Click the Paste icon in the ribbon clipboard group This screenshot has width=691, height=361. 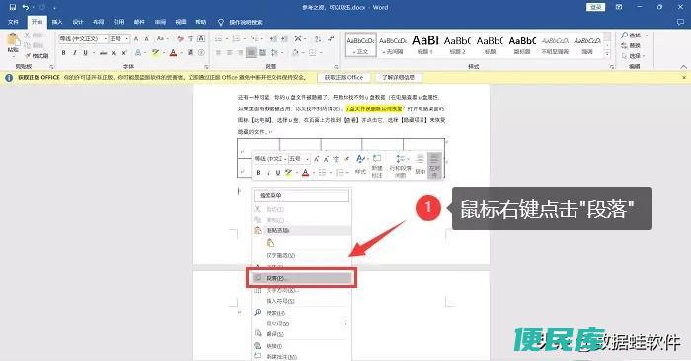13,40
